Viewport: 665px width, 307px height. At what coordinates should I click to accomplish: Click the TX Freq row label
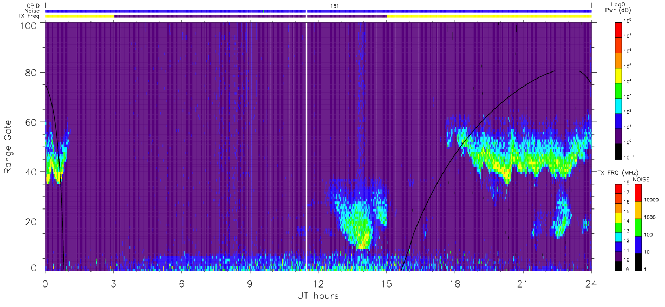28,16
